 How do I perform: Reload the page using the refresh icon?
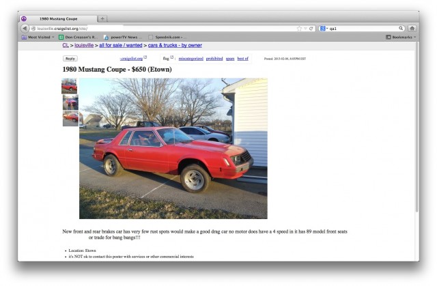click(311, 29)
